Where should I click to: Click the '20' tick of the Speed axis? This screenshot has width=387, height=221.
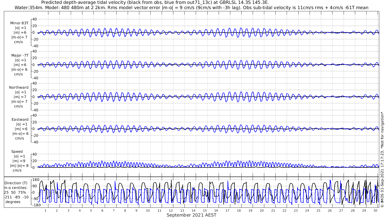tap(35, 161)
